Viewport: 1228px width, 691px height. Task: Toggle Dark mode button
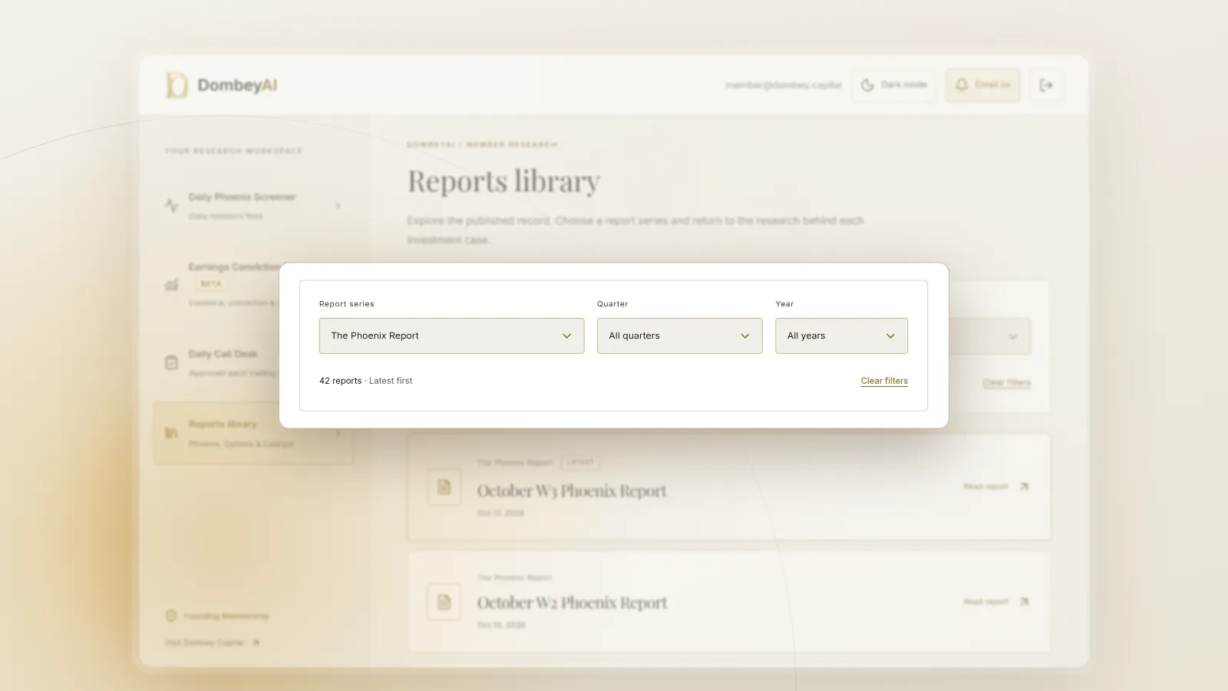pos(893,85)
